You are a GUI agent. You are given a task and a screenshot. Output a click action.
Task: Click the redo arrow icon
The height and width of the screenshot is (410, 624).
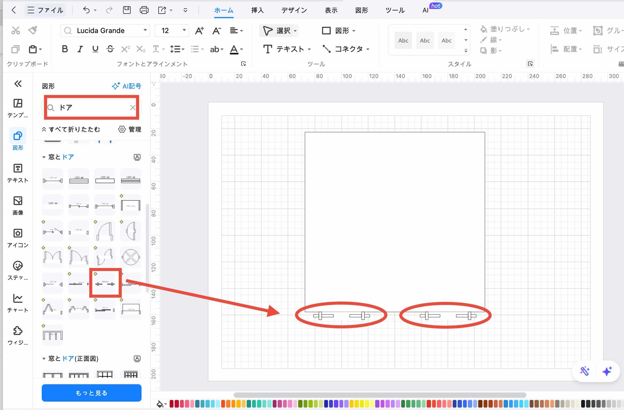(x=109, y=10)
